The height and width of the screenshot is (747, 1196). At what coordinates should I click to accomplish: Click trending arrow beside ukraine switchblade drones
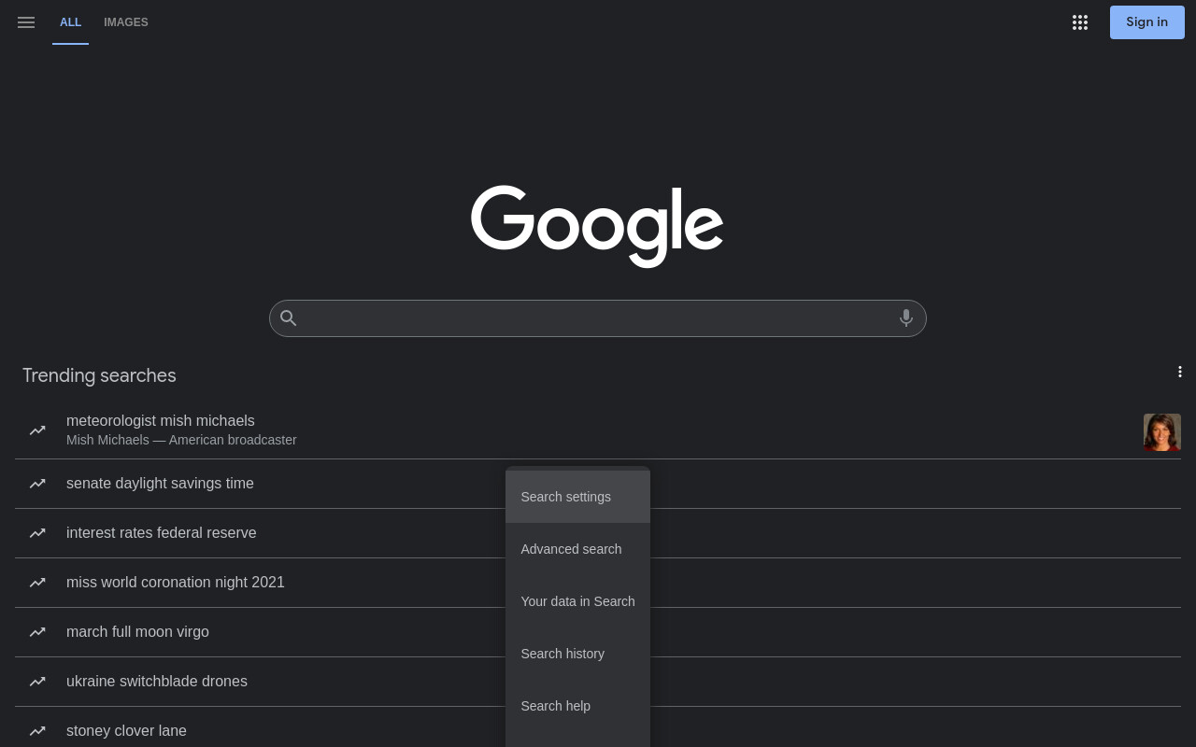click(37, 682)
